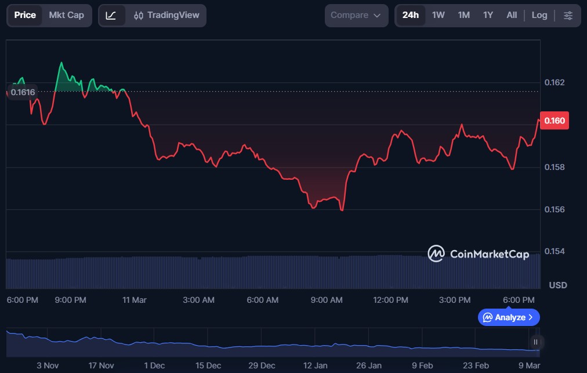Click the mini timeline near 12 Jan
Viewport: 587px width, 373px height.
point(315,346)
